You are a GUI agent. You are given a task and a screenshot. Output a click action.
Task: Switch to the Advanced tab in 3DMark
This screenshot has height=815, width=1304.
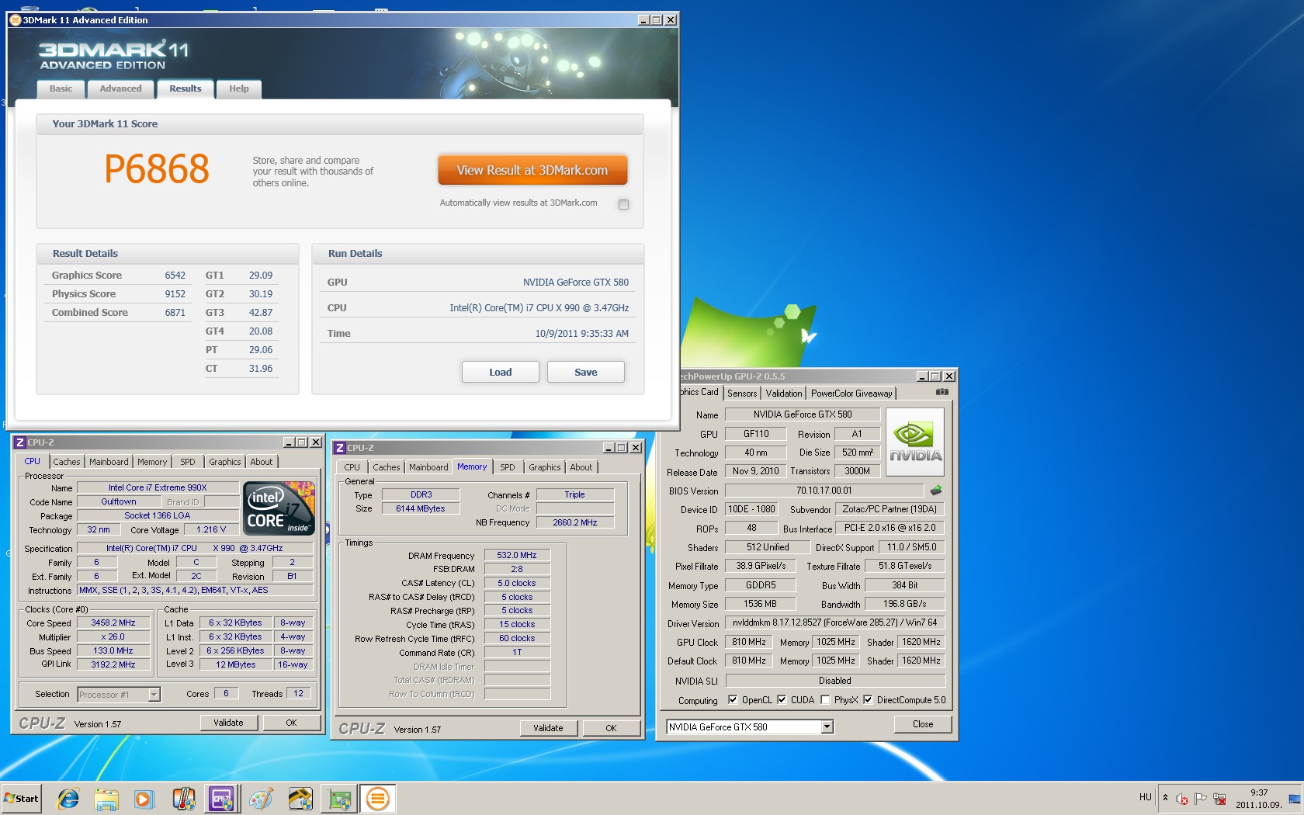coord(121,88)
